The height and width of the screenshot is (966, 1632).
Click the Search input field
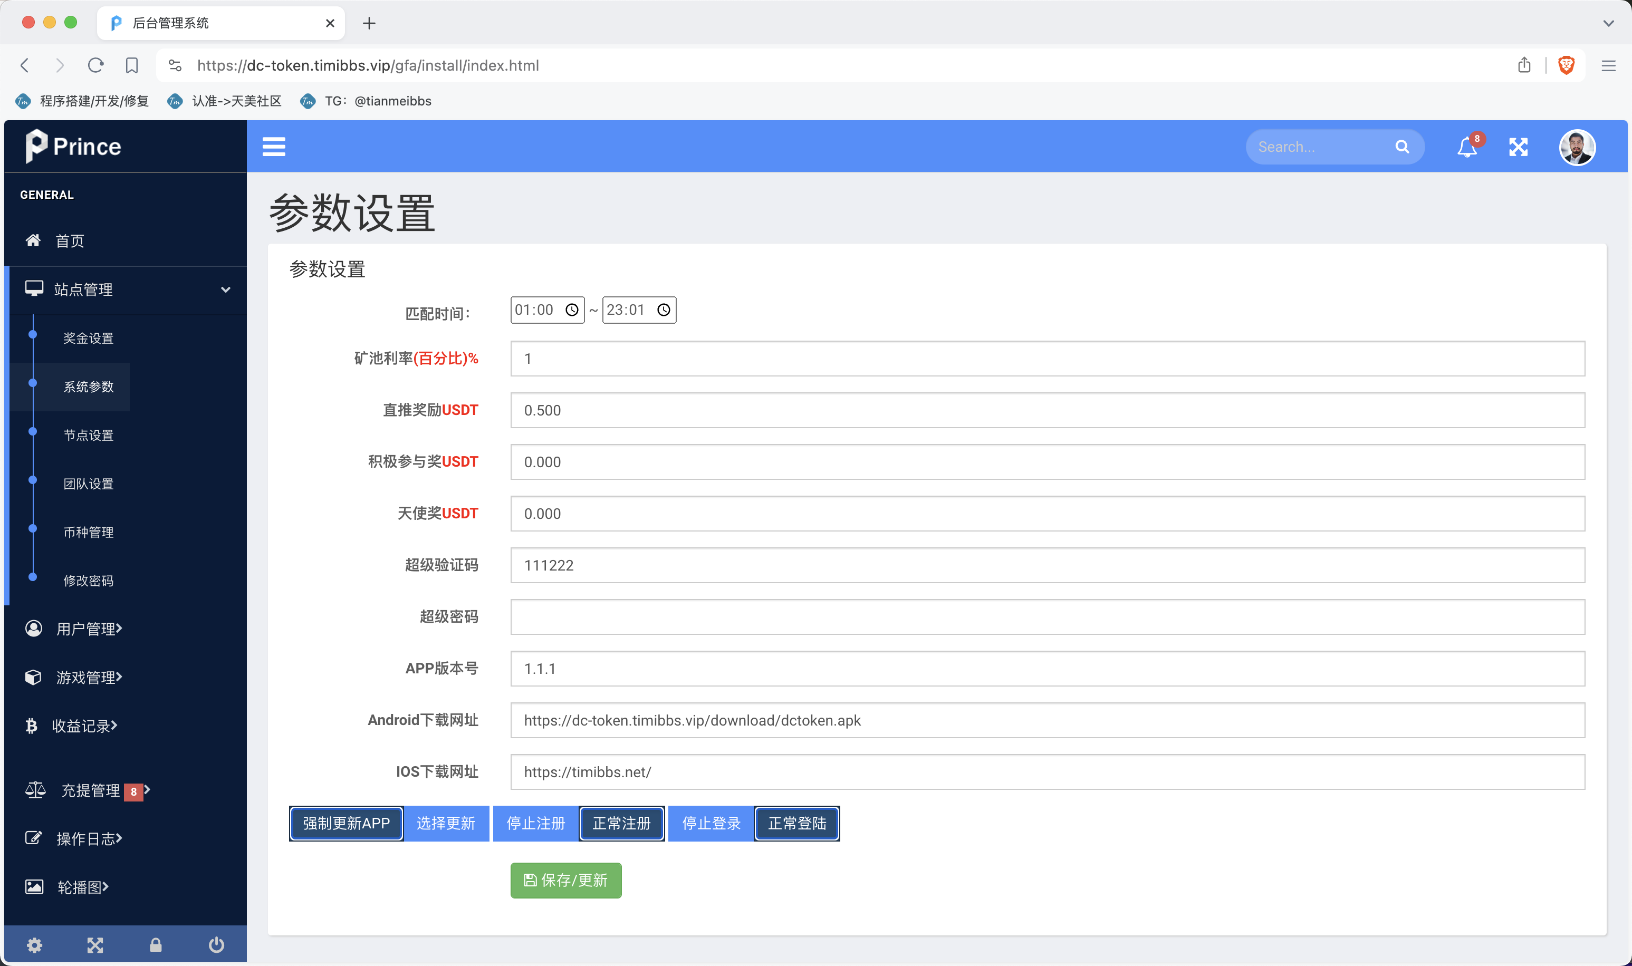tap(1321, 147)
